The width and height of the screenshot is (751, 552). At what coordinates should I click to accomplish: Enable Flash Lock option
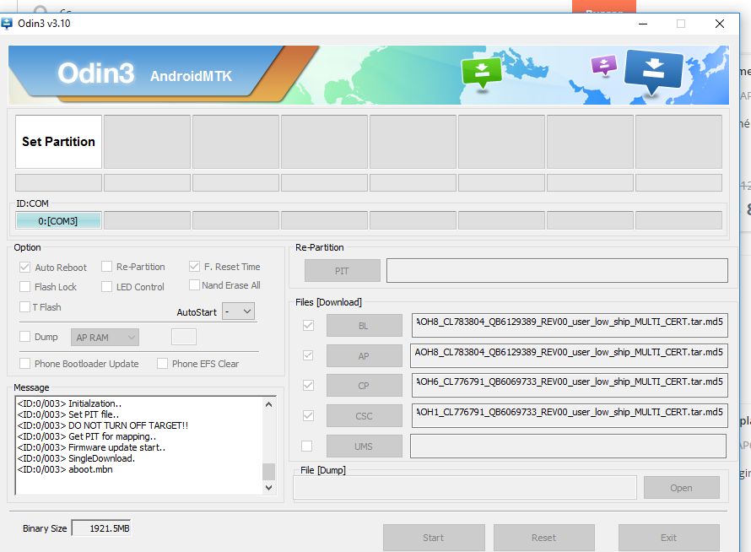(25, 286)
